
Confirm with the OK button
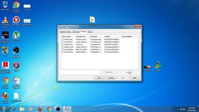click(99, 78)
